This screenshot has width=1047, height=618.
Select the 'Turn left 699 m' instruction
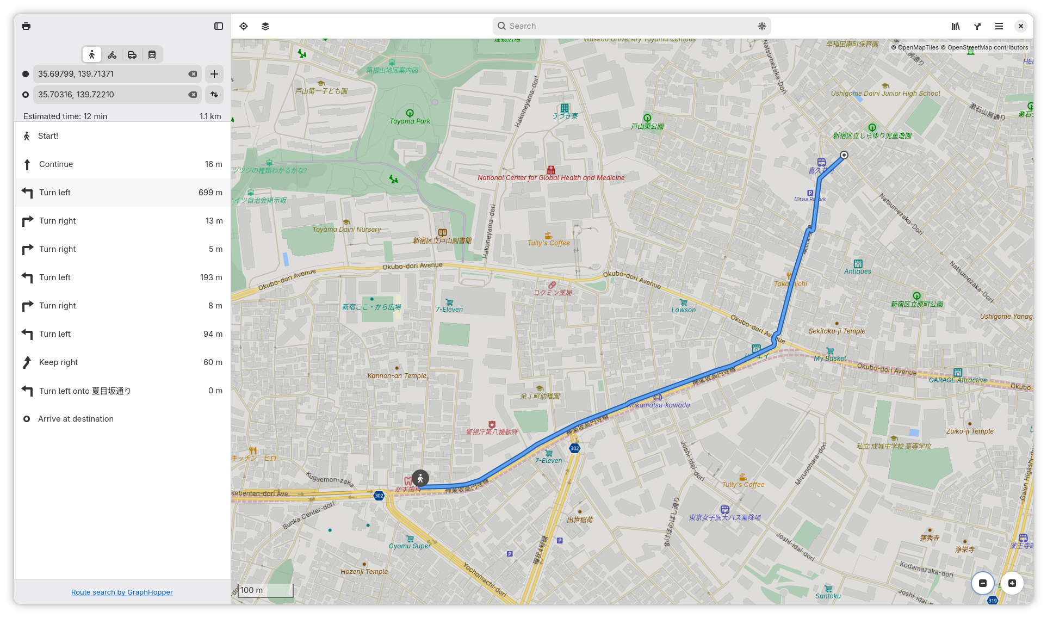coord(122,193)
